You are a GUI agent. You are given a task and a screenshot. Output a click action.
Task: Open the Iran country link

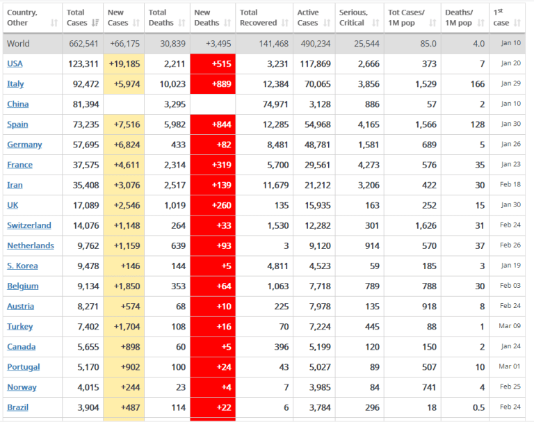[15, 185]
